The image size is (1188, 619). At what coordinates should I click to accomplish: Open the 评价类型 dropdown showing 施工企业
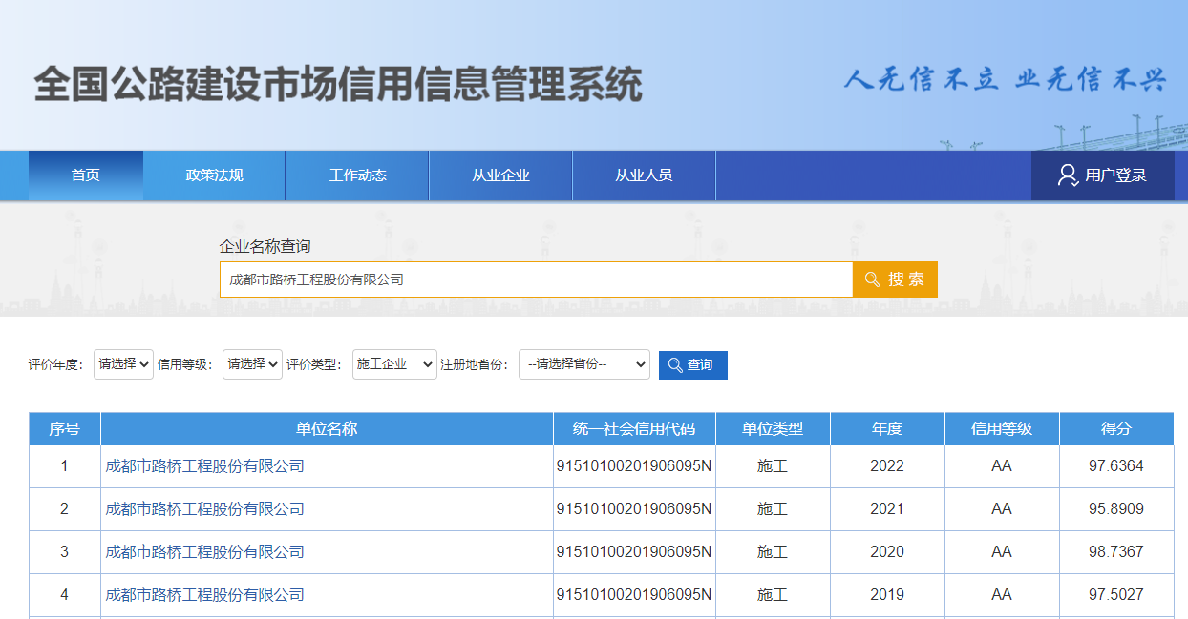(x=393, y=364)
